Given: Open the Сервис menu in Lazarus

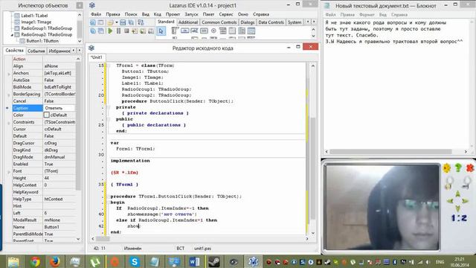Looking at the screenshot, I should pos(226,14).
